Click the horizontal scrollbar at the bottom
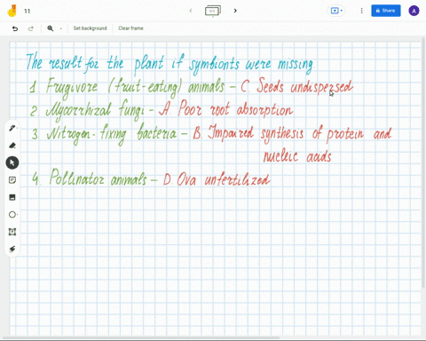Screen dimensions: 426x341 click(x=140, y=337)
